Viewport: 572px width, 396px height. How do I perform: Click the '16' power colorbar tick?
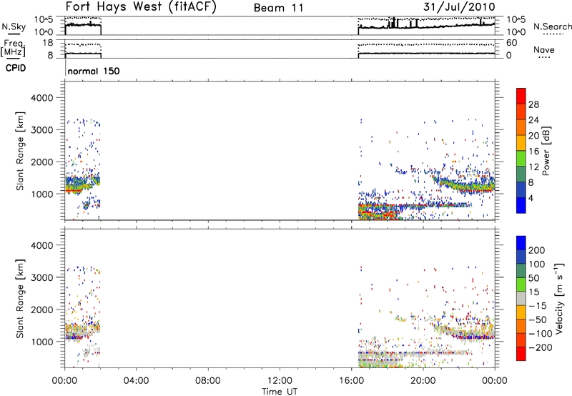pos(533,152)
